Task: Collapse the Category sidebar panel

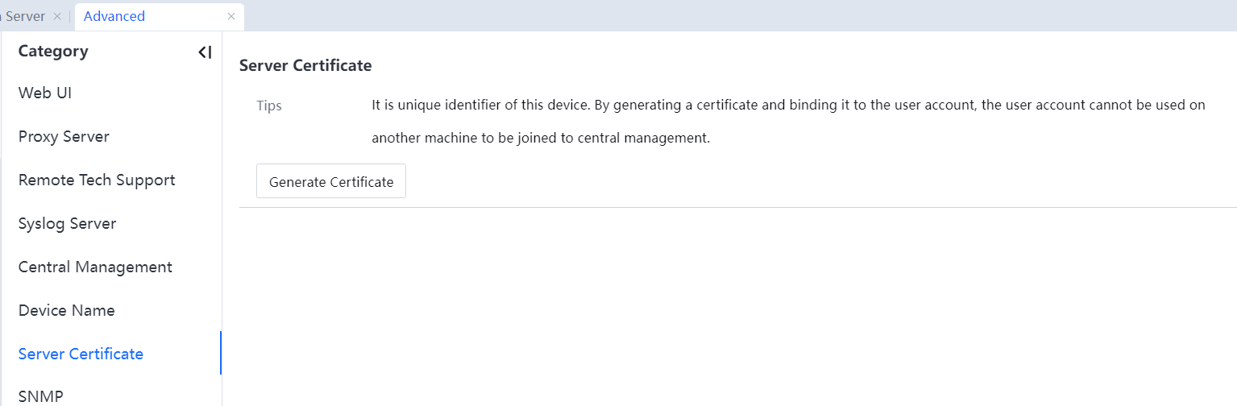Action: pyautogui.click(x=205, y=52)
